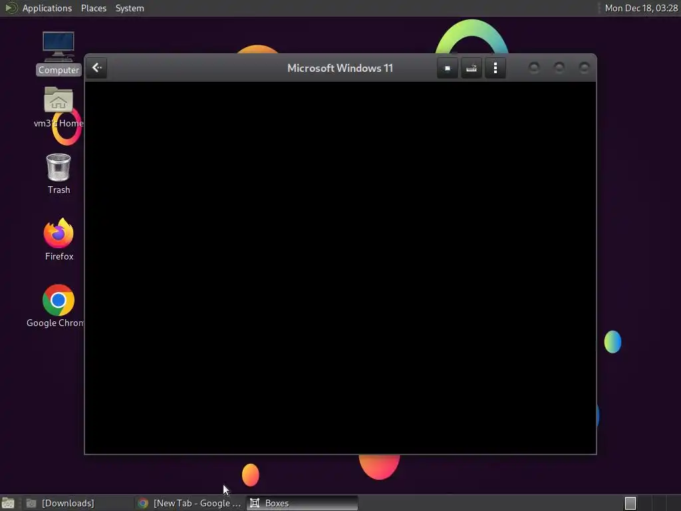This screenshot has width=681, height=511.
Task: Open vm3's Home folder icon
Action: coord(59,107)
